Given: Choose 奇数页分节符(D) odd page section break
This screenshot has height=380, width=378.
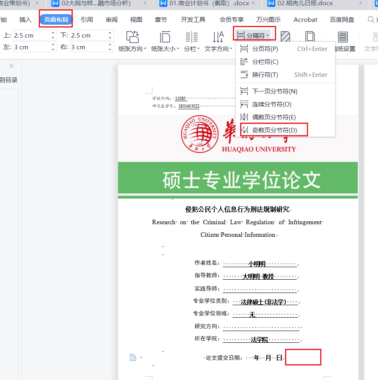Looking at the screenshot, I should point(274,130).
